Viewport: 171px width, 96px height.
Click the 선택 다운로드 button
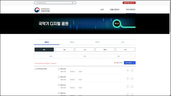[130, 63]
